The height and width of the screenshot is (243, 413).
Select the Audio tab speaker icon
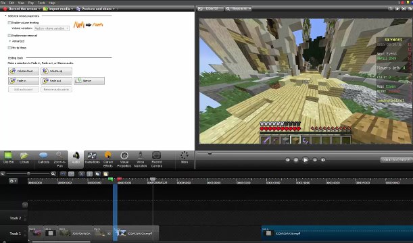[76, 155]
